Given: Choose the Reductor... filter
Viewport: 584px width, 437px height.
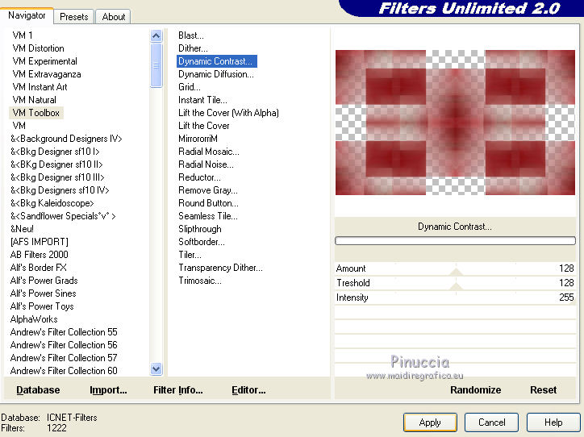Looking at the screenshot, I should tap(199, 177).
